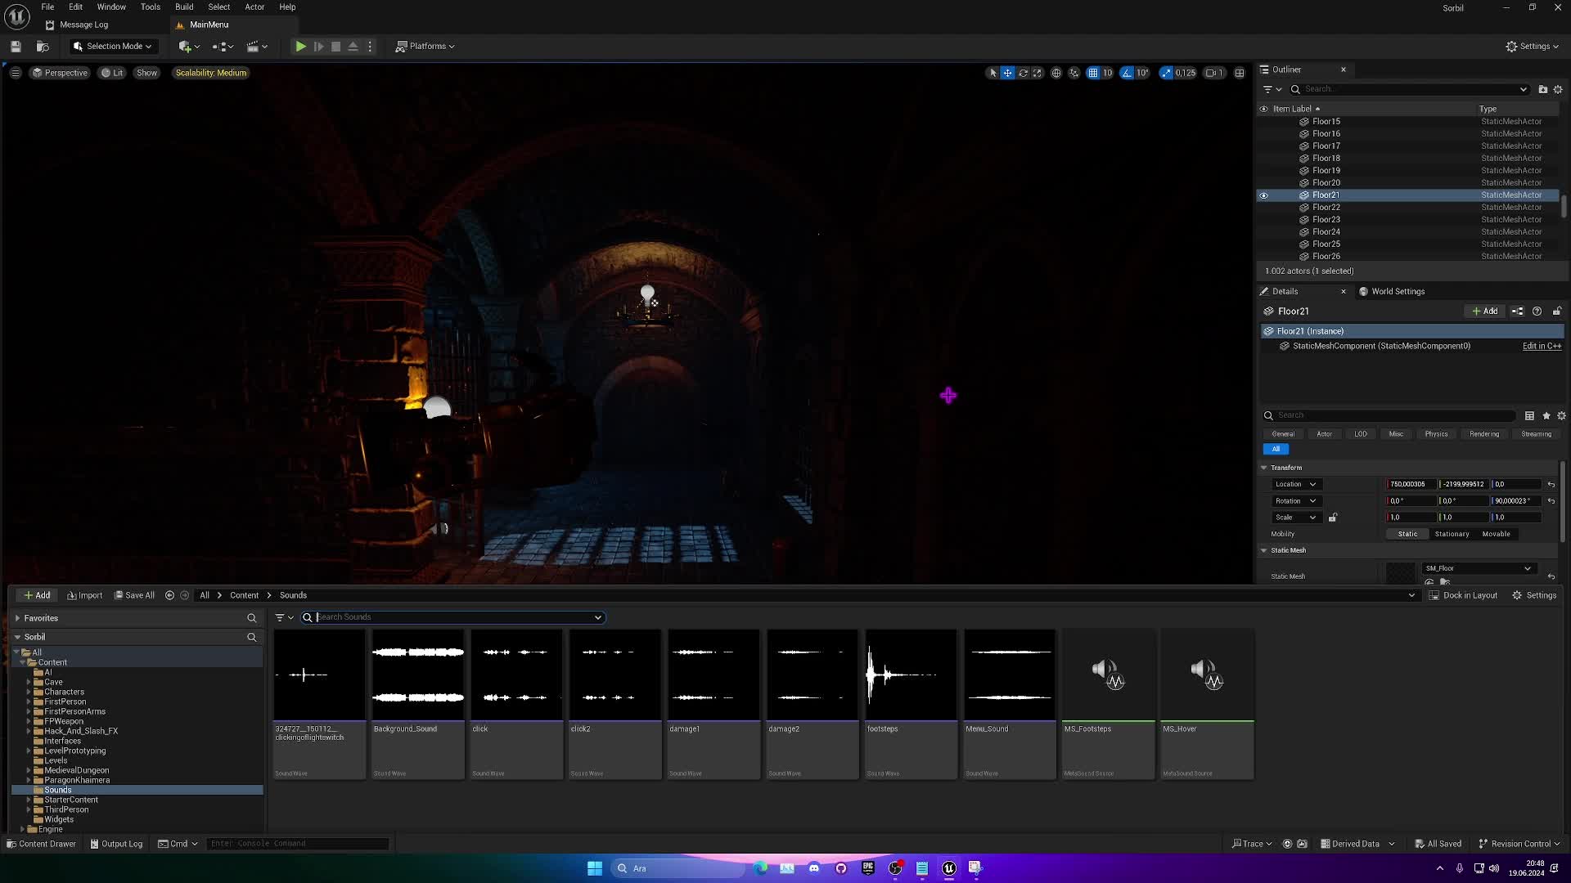Switch to World Settings tab
The width and height of the screenshot is (1571, 883).
(x=1392, y=291)
